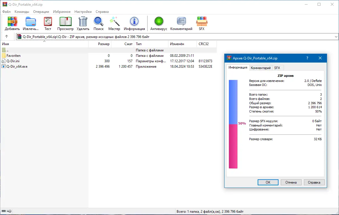The width and height of the screenshot is (339, 215).
Task: Click the archive icon in address bar
Action: coord(19,37)
